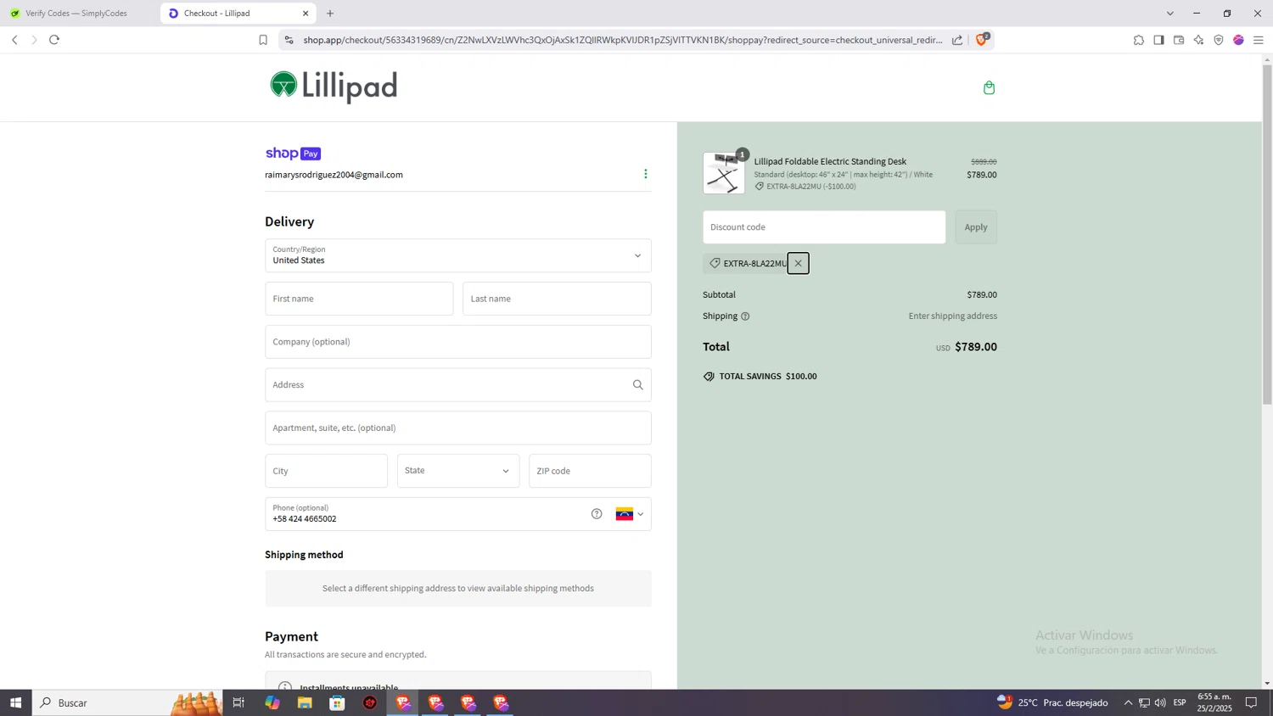
Task: Click the Lillipad logo
Action: [334, 87]
